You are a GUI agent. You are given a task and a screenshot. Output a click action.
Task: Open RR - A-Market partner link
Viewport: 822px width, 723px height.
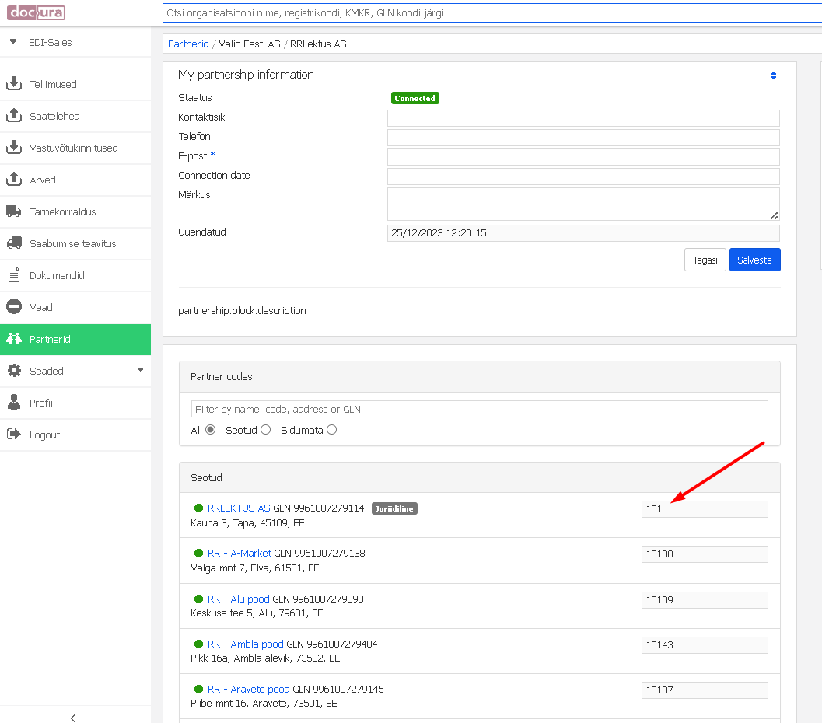click(240, 553)
